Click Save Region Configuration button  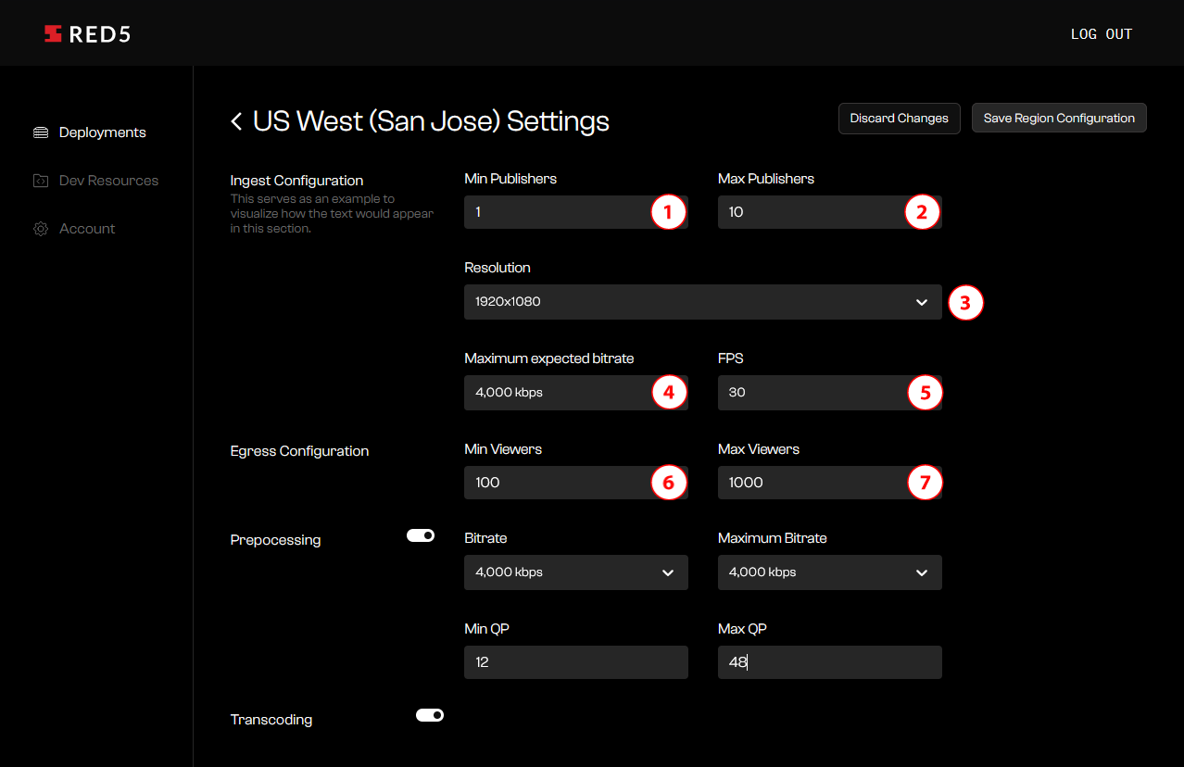coord(1059,119)
